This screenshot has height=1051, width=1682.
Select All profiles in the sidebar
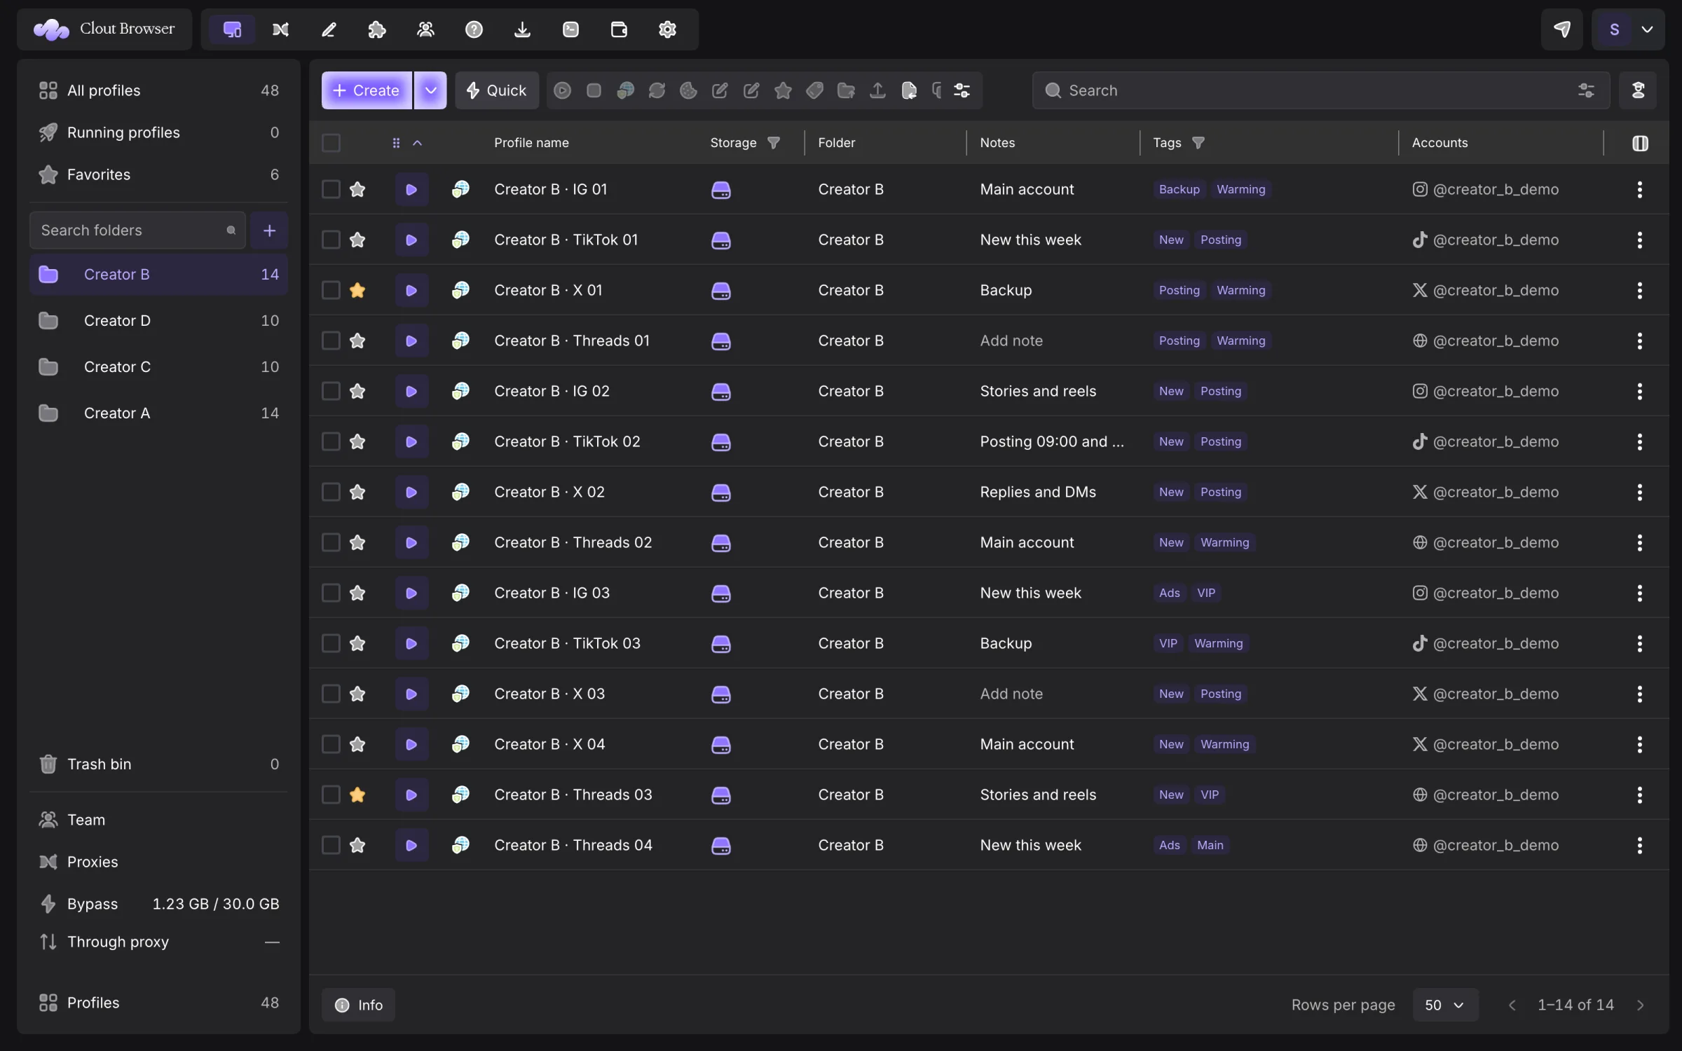[158, 90]
